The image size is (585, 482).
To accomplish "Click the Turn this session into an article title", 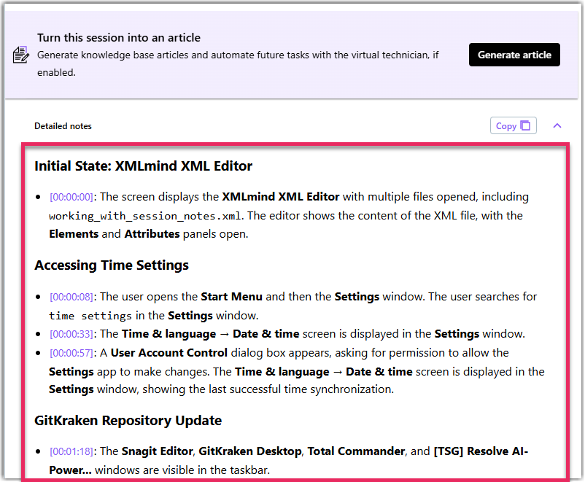I will point(119,37).
